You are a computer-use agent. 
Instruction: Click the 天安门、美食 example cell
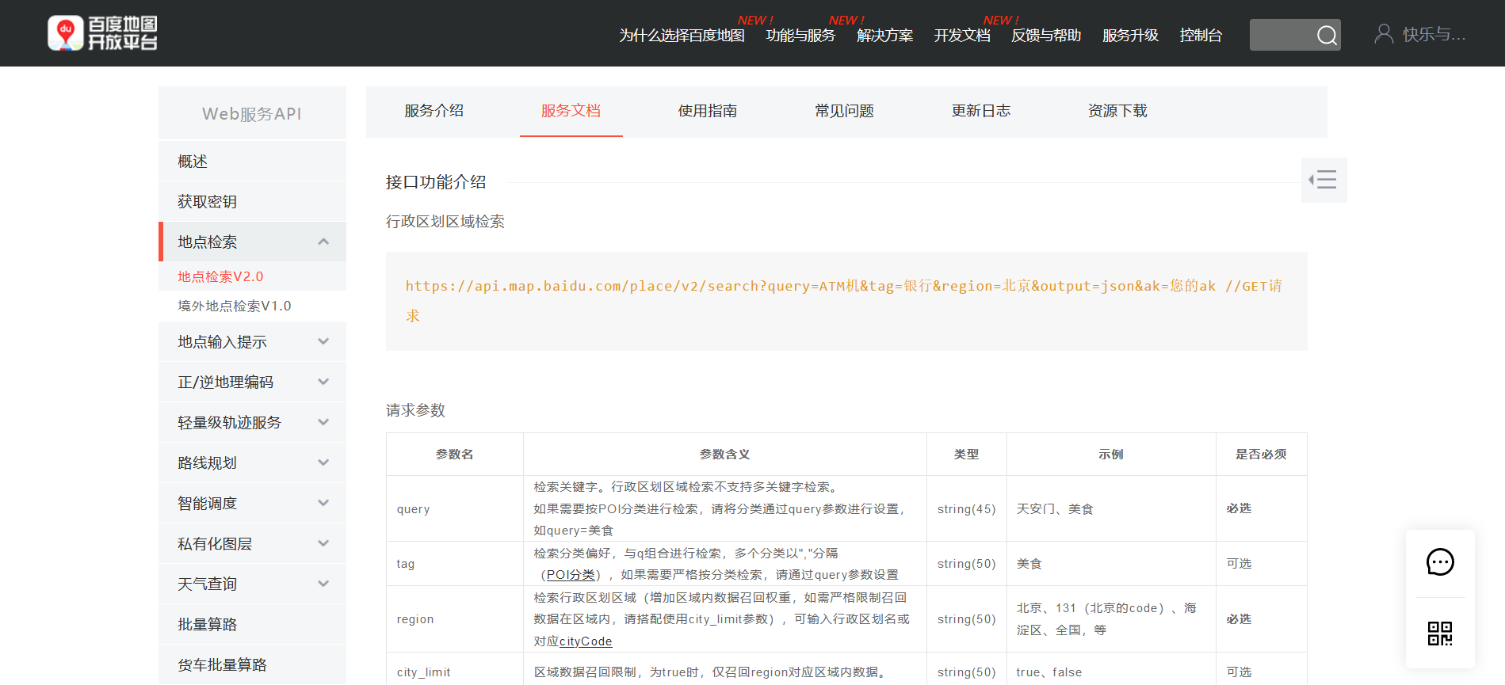pyautogui.click(x=1111, y=508)
